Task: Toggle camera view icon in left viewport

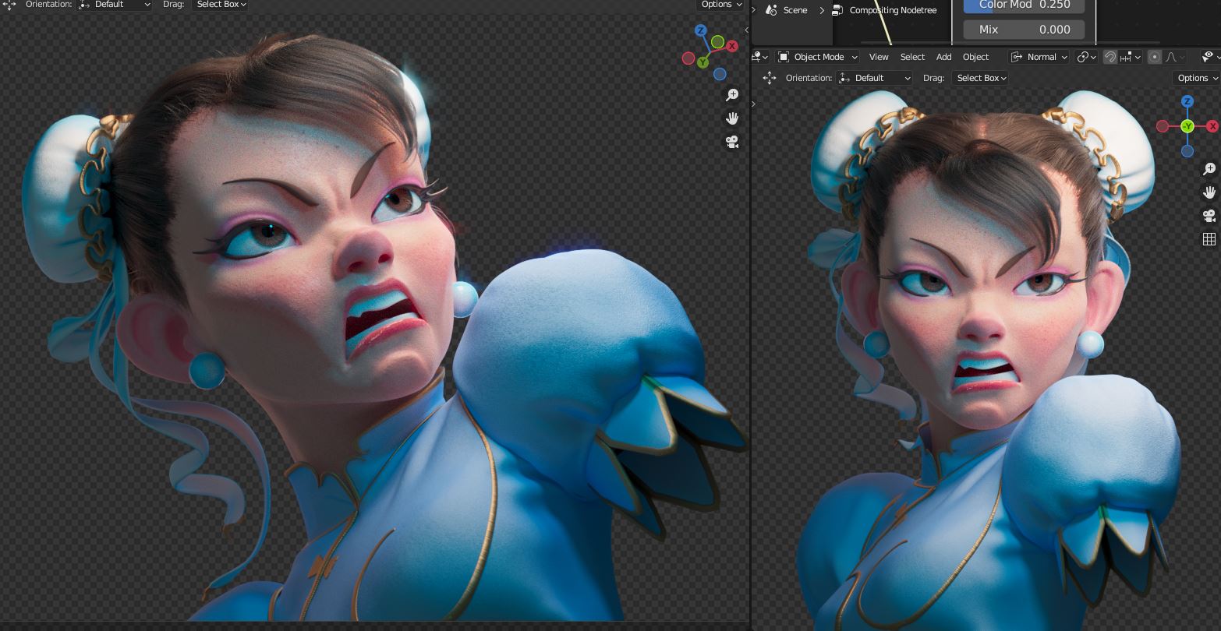Action: click(x=732, y=142)
